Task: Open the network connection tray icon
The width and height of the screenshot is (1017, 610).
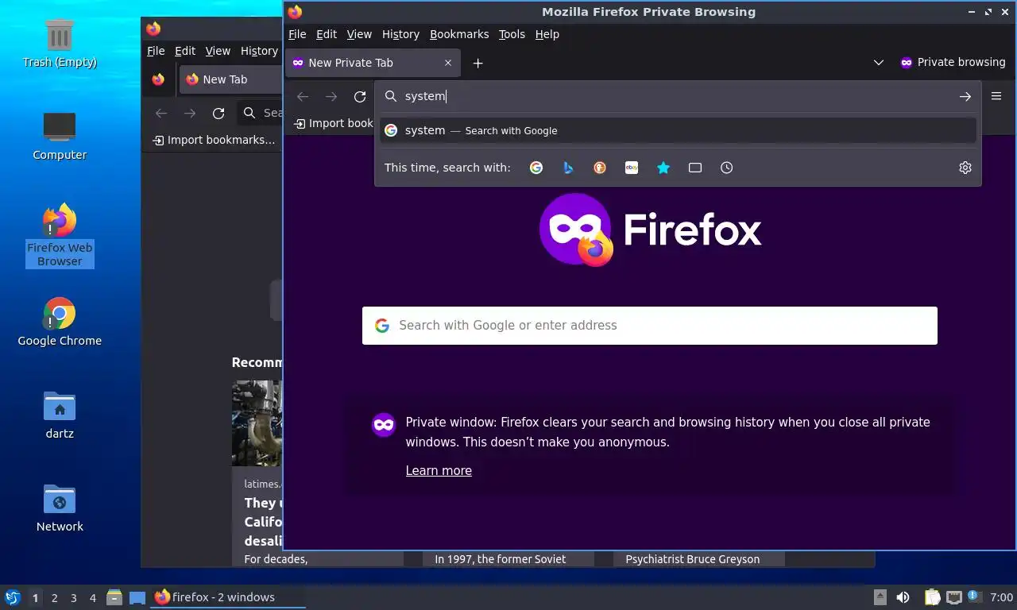Action: click(954, 597)
